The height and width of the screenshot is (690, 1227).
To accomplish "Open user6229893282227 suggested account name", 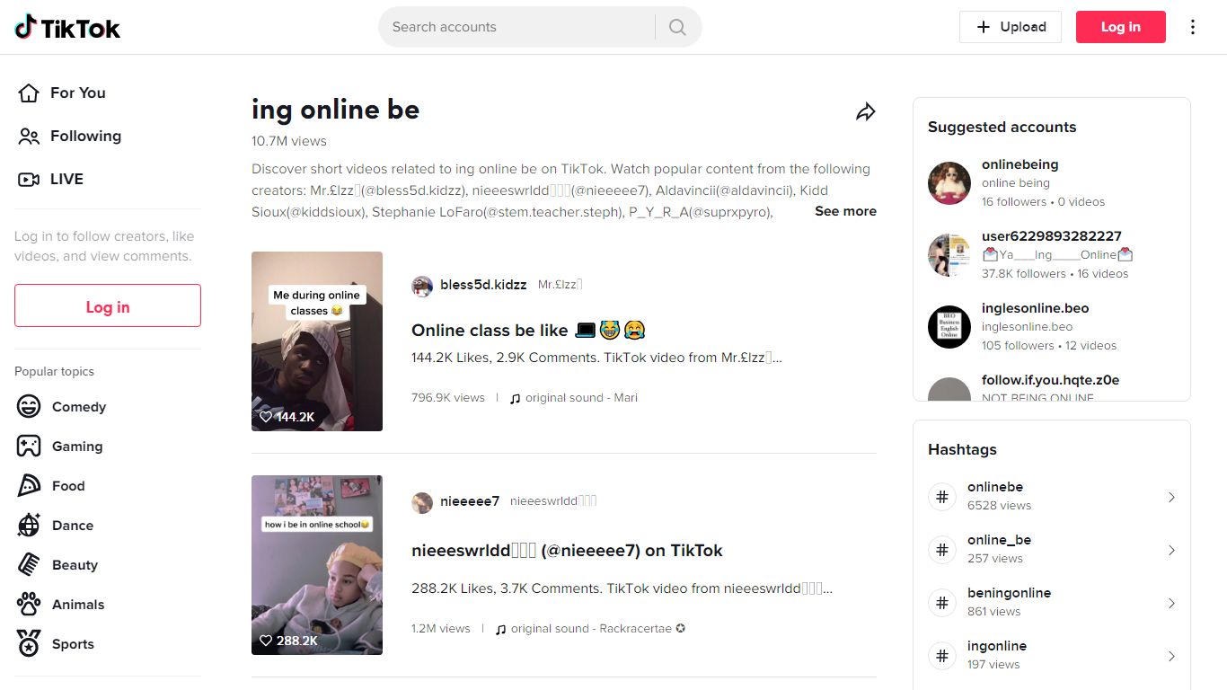I will click(x=1052, y=236).
